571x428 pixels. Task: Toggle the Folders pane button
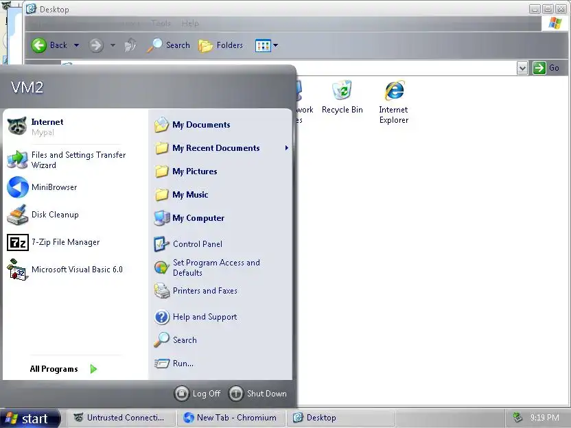[221, 45]
